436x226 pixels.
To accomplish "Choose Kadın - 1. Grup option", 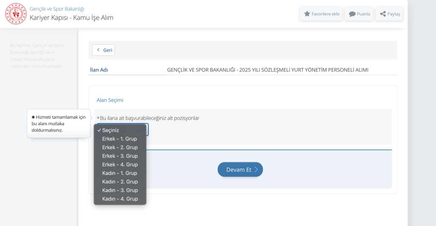I will tap(120, 173).
